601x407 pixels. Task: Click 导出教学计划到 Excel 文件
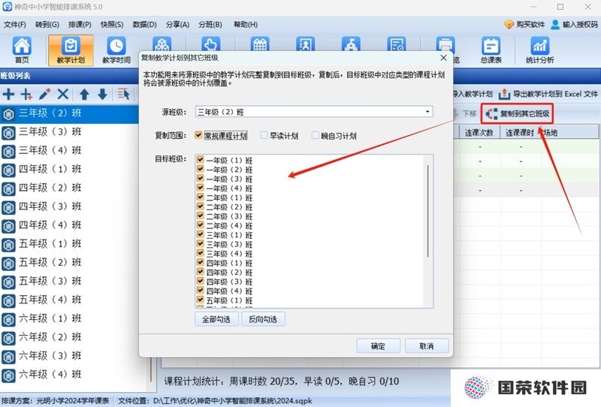tap(548, 94)
